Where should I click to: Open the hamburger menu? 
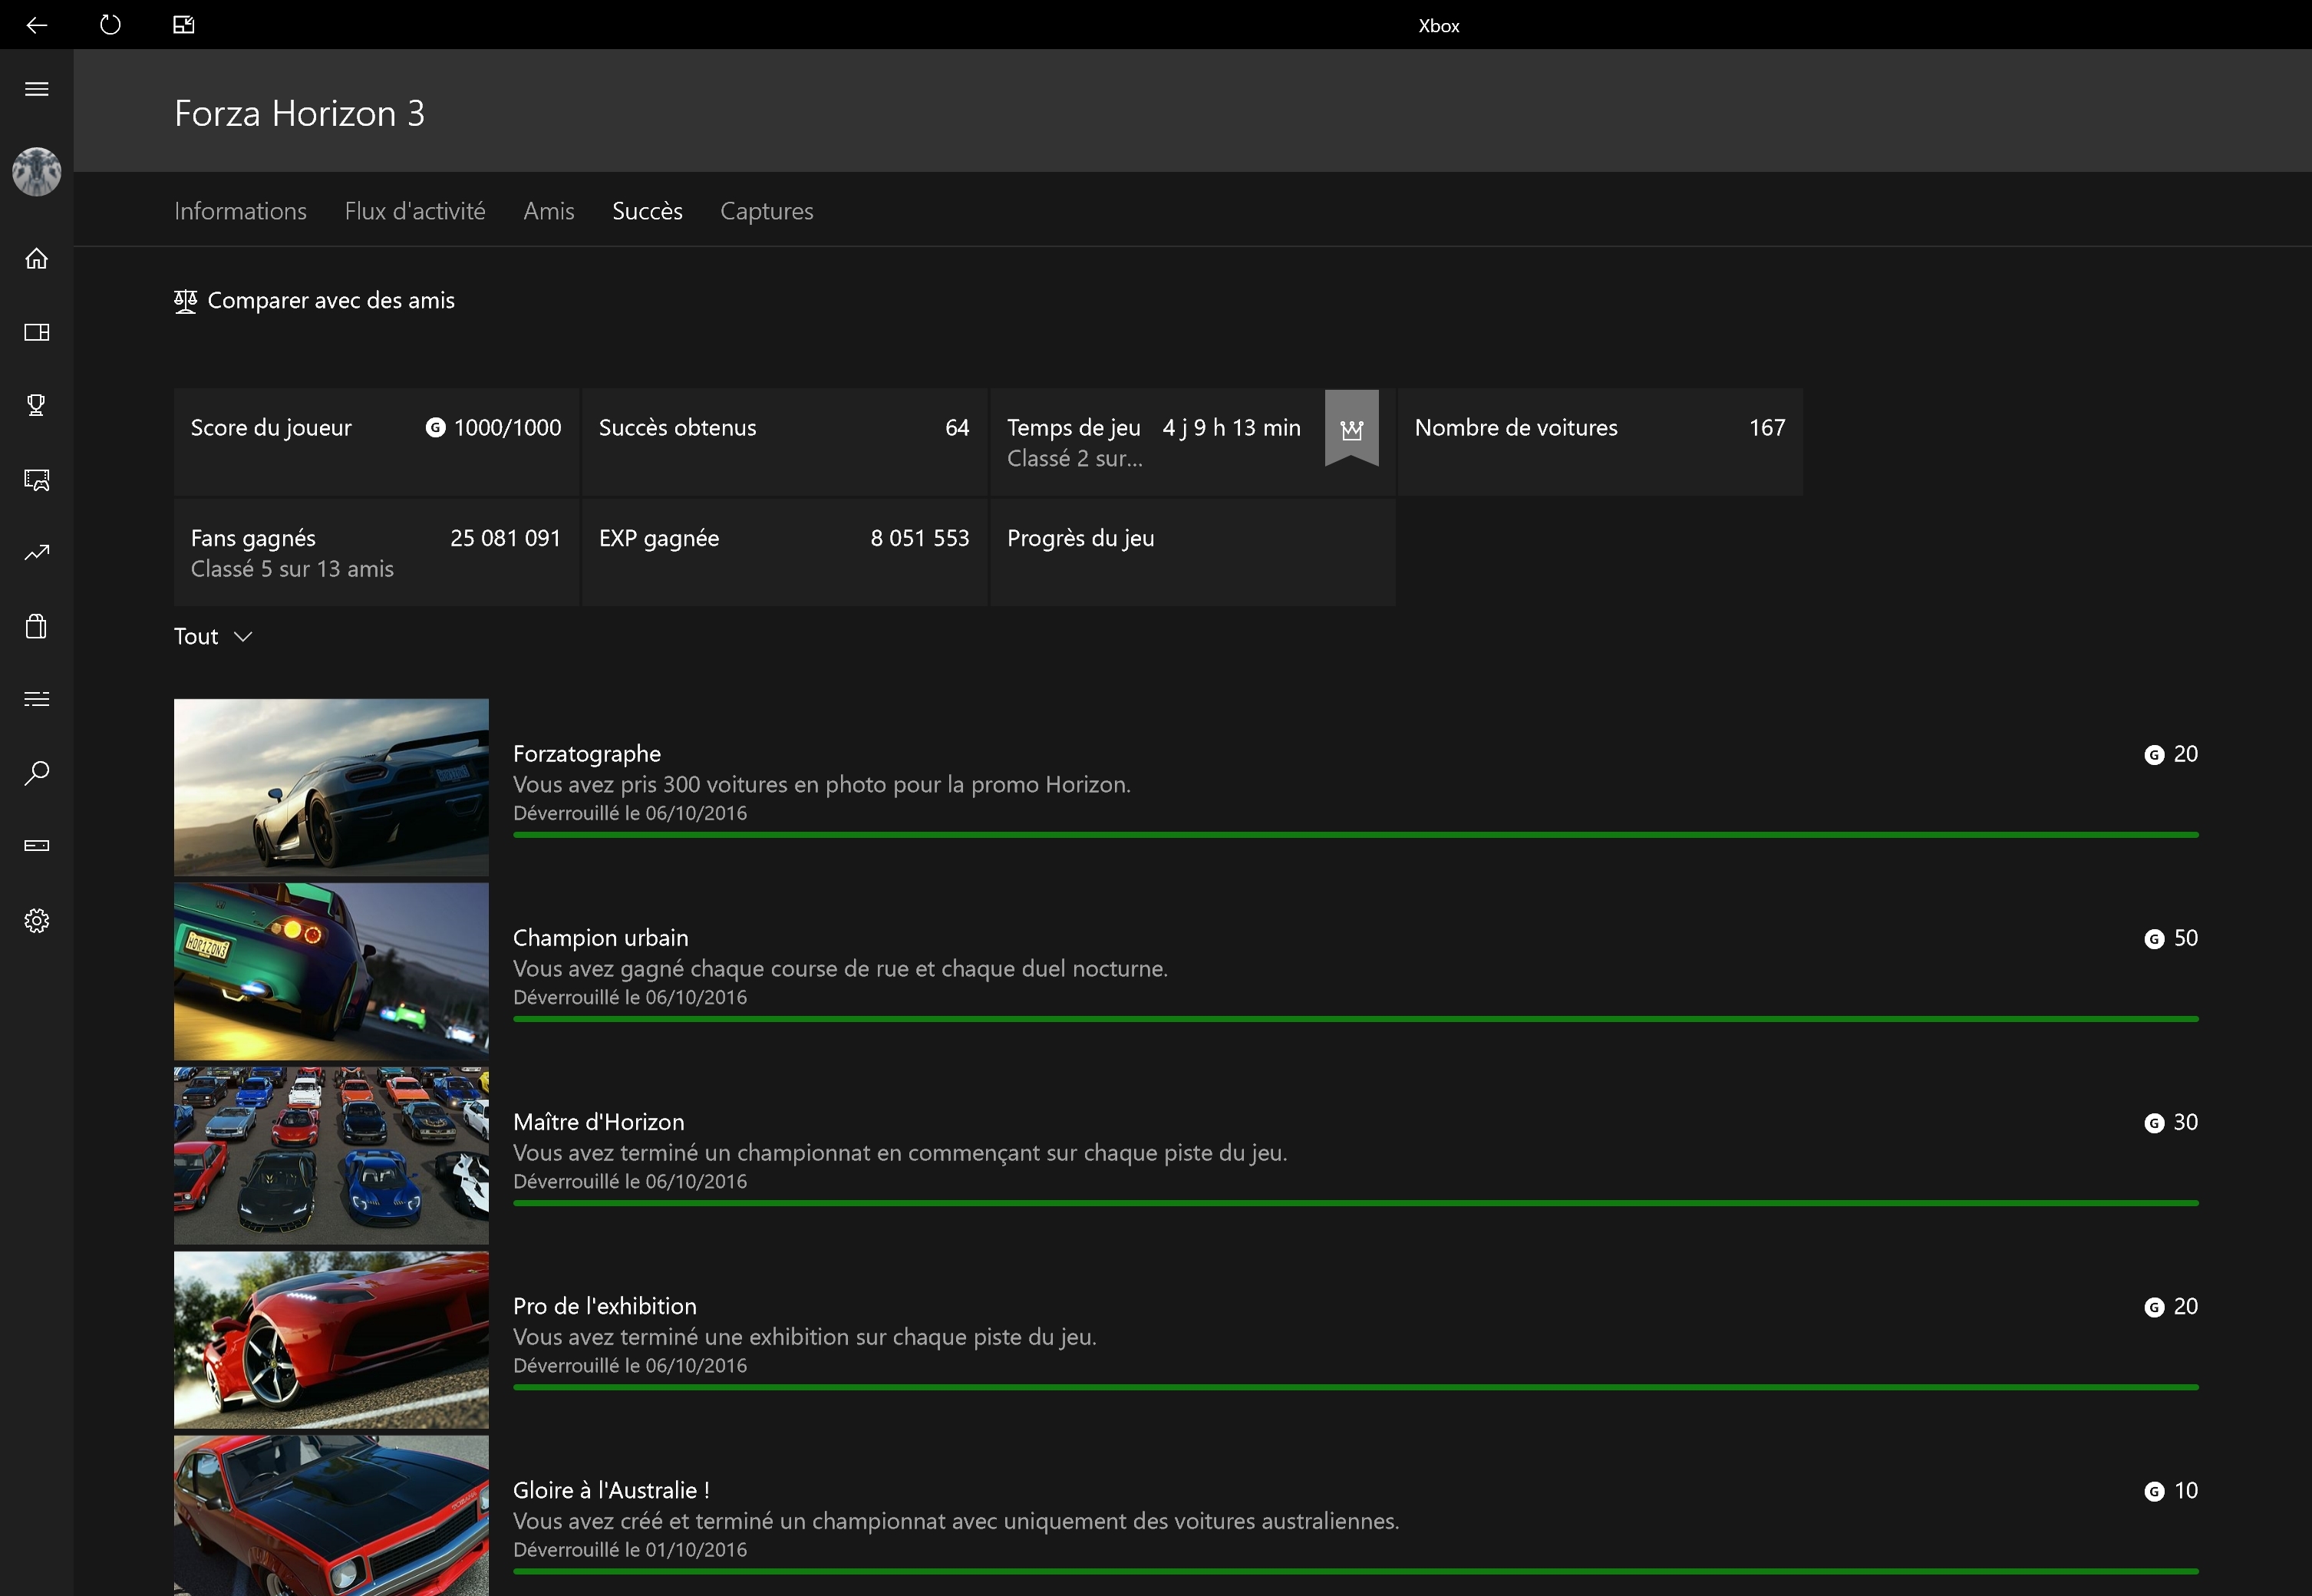37,89
